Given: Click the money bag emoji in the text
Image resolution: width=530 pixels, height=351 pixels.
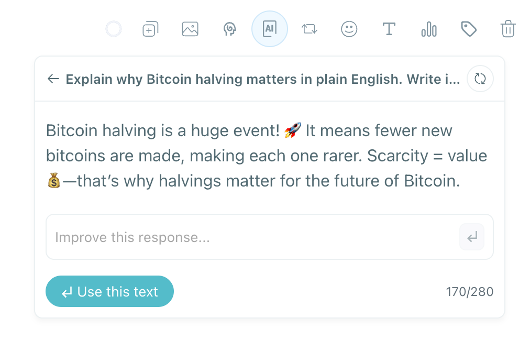Looking at the screenshot, I should coord(54,180).
